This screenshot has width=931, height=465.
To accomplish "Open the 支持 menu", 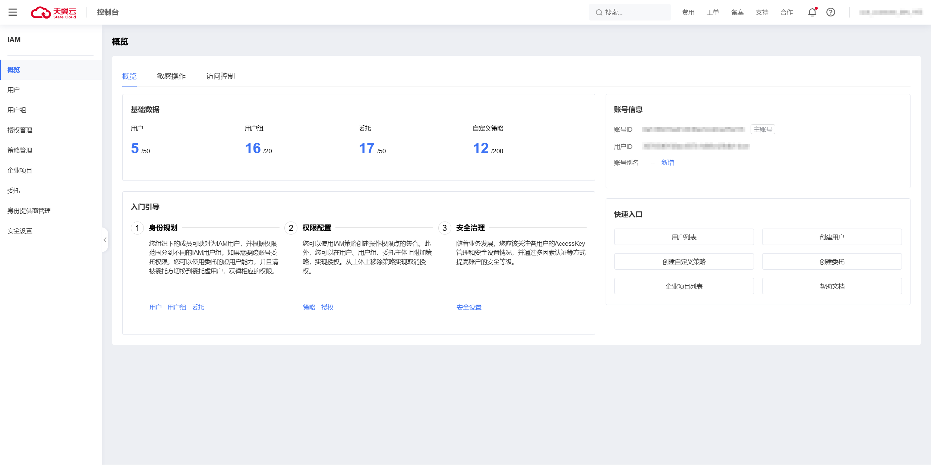I will [762, 12].
